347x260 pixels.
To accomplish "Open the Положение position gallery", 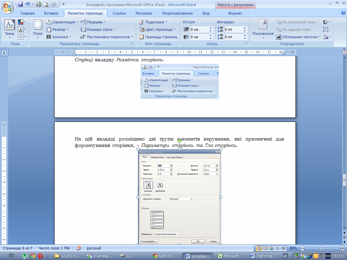I will tap(263, 29).
